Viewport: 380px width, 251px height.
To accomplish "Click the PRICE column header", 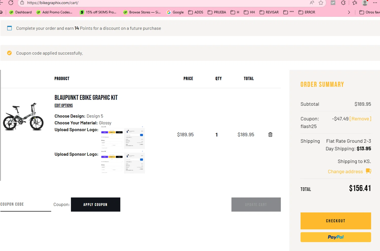I will tap(188, 79).
